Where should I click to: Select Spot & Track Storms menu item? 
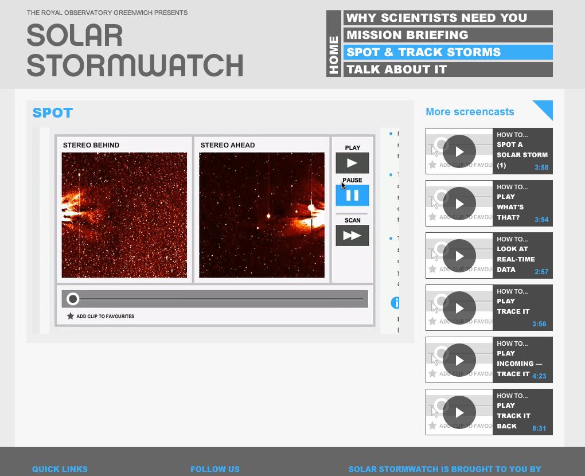tap(448, 52)
